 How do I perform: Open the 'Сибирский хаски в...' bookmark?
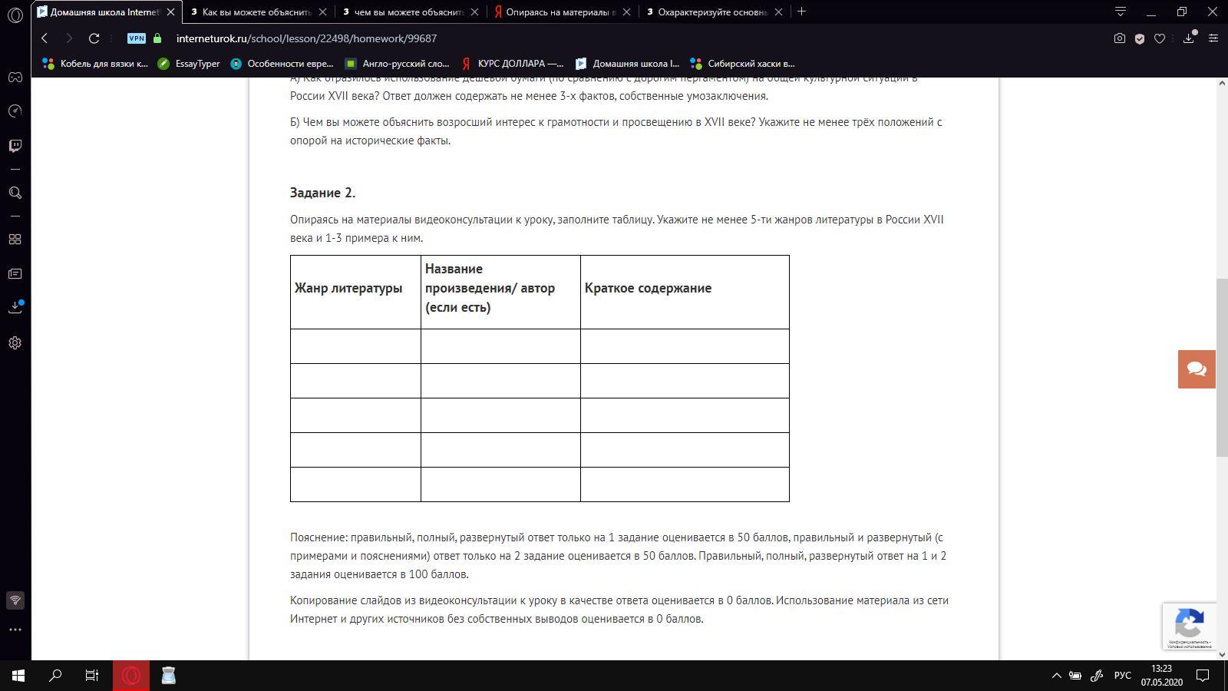pyautogui.click(x=742, y=64)
